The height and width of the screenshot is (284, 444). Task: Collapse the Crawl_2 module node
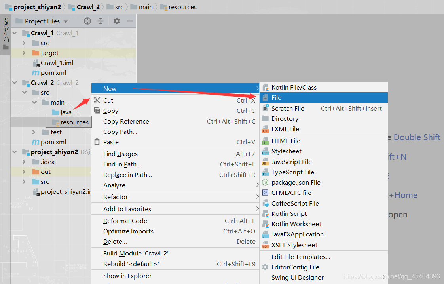pyautogui.click(x=15, y=83)
